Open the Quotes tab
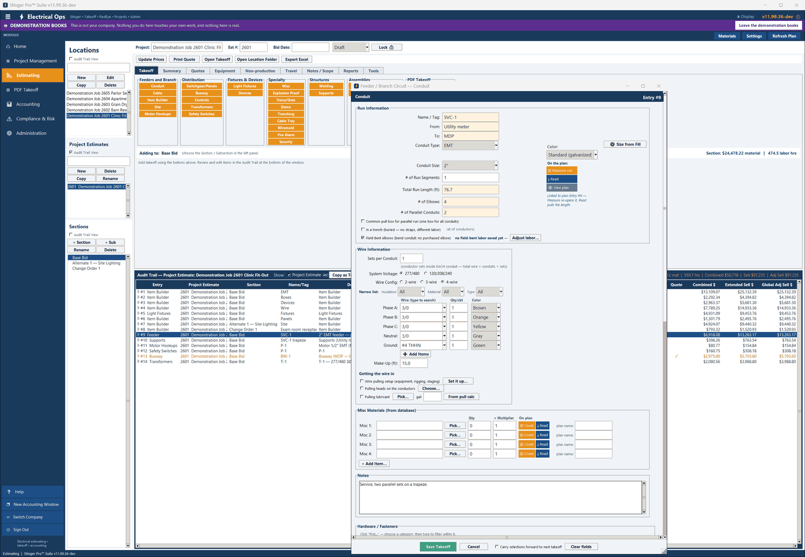The width and height of the screenshot is (805, 557). click(x=198, y=71)
